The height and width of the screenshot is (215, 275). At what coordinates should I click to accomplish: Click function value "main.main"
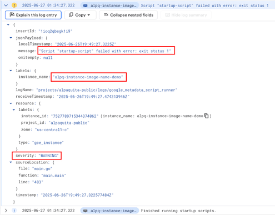54,176
